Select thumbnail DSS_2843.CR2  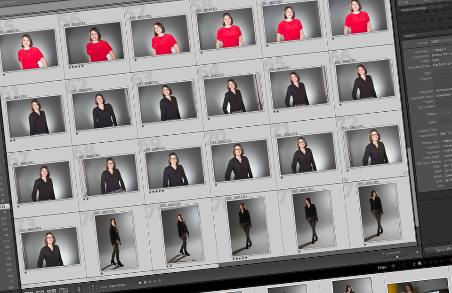click(299, 88)
